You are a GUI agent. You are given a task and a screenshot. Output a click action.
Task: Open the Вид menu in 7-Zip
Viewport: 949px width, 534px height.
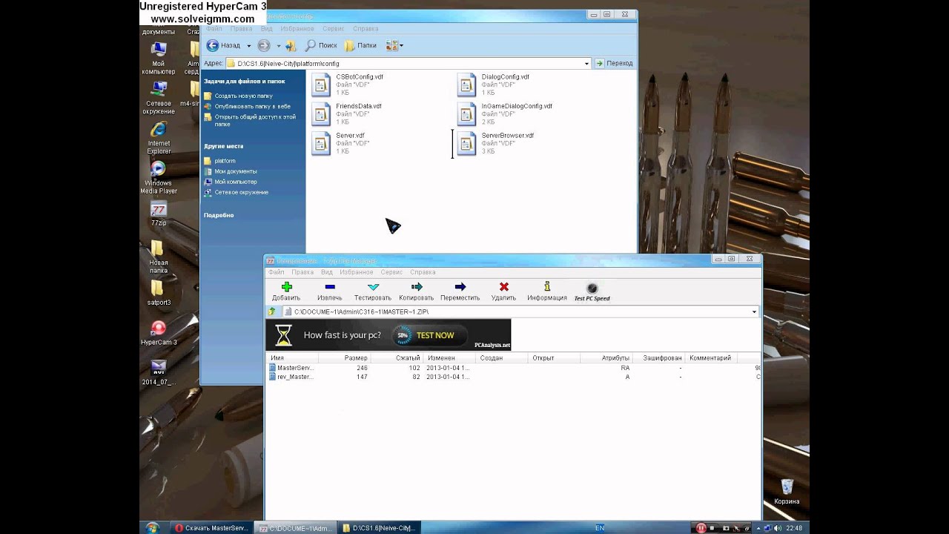click(327, 272)
